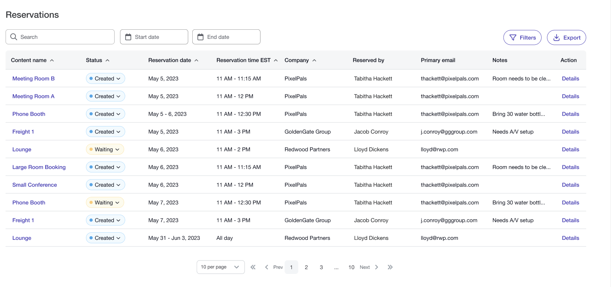611x287 pixels.
Task: Click 'Bring 30 water bottl...' in May 7 row
Action: [519, 203]
